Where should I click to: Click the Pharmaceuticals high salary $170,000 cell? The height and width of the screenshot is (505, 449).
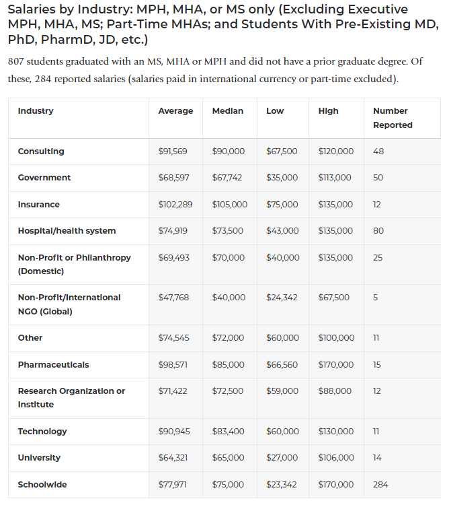(336, 365)
